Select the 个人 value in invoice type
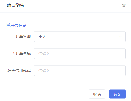 42,37
